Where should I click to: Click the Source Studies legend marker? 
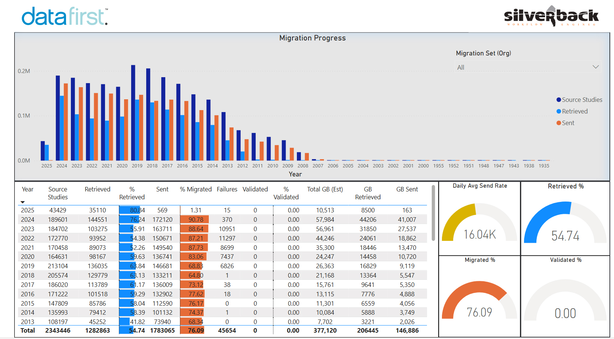559,100
